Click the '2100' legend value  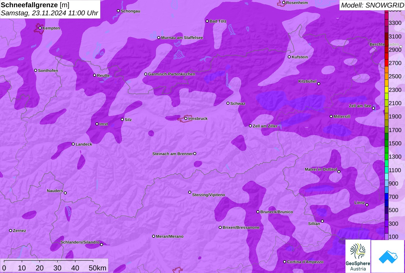pos(395,103)
